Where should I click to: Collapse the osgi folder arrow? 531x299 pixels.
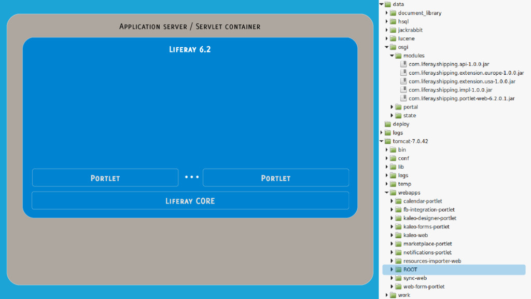pyautogui.click(x=387, y=47)
